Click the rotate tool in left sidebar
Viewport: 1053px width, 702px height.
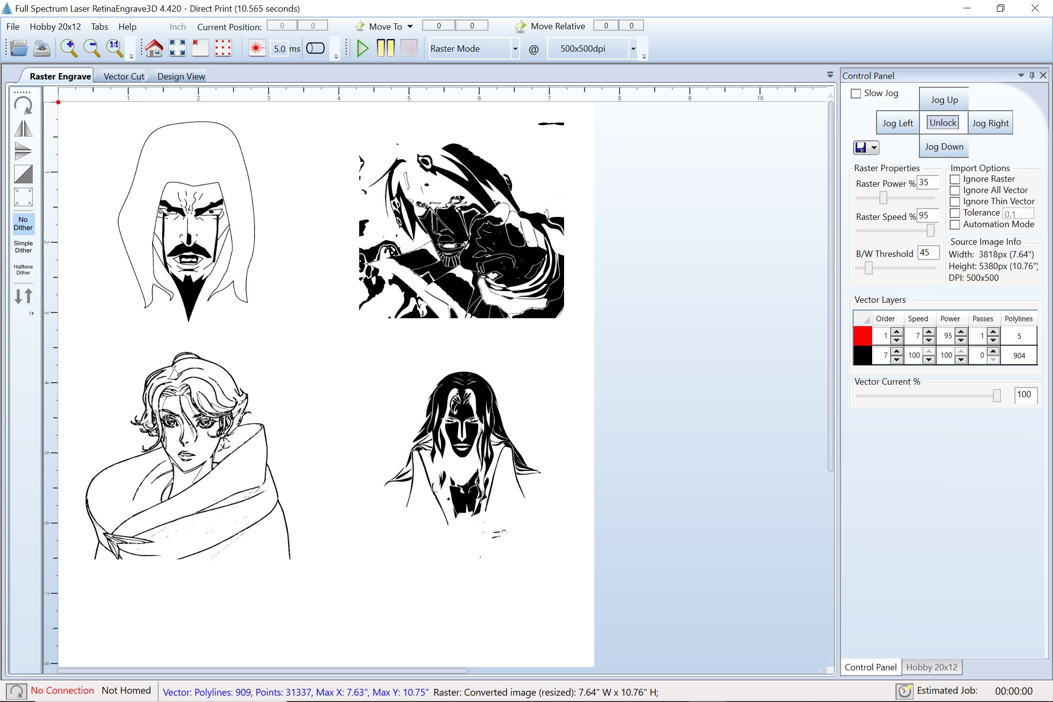(23, 105)
